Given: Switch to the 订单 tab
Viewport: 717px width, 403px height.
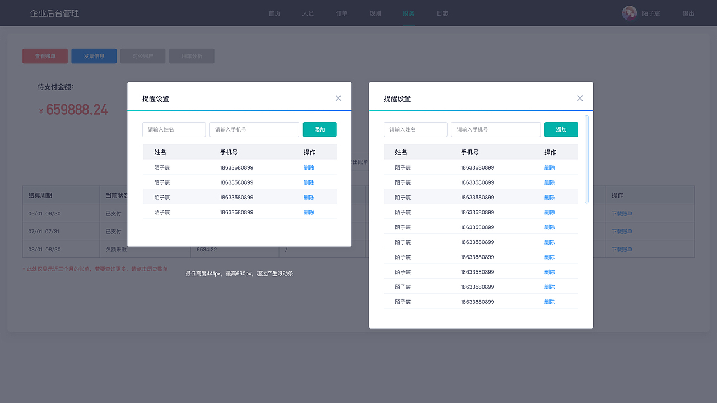Looking at the screenshot, I should 342,13.
